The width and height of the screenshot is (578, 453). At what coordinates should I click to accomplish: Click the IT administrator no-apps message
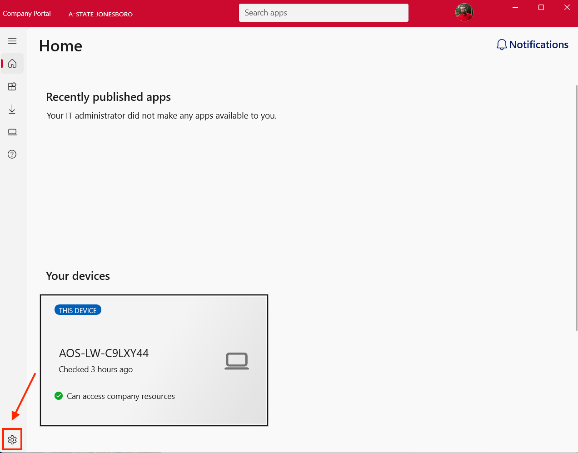pos(162,116)
